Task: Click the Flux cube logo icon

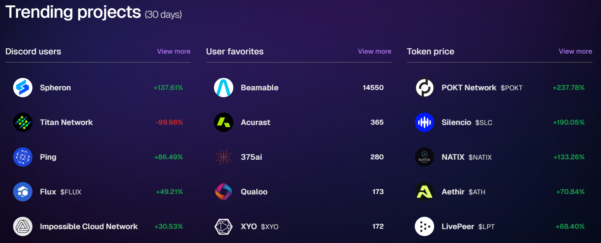Action: pos(23,192)
